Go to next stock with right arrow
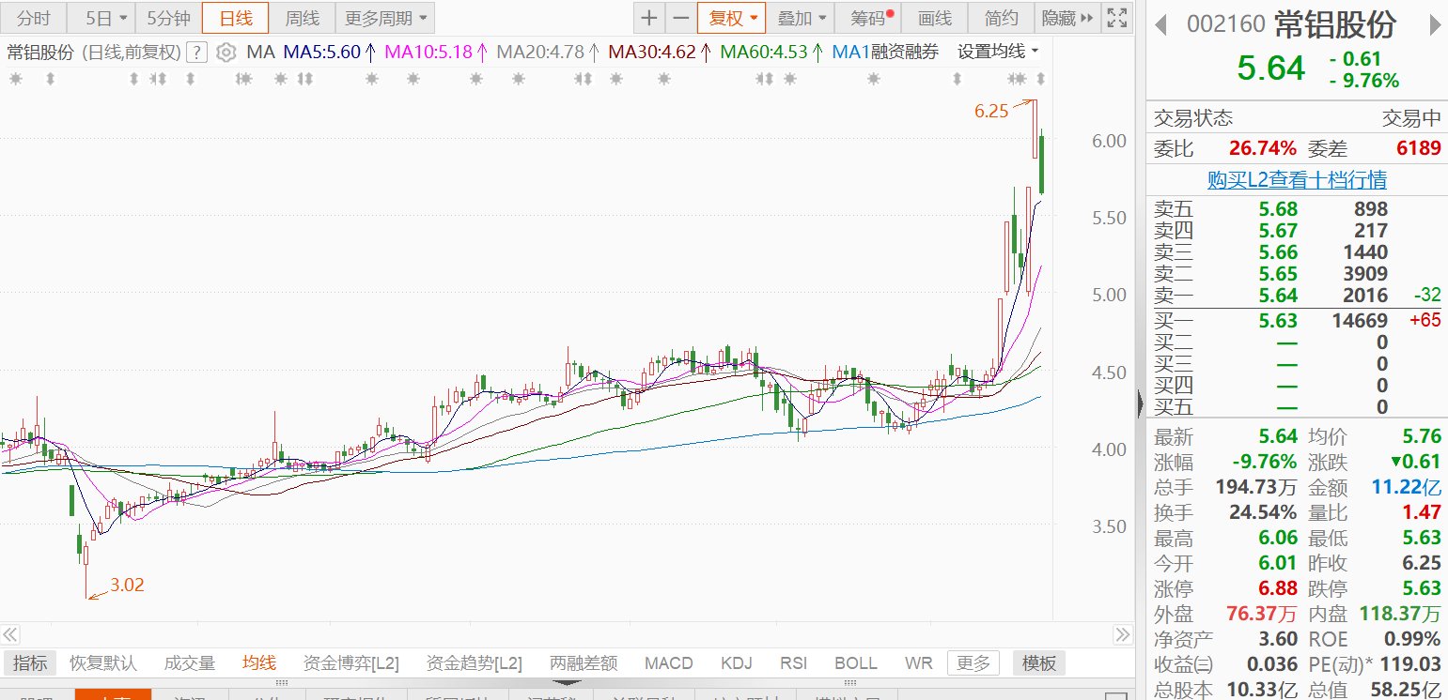1448x700 pixels. [x=1432, y=24]
